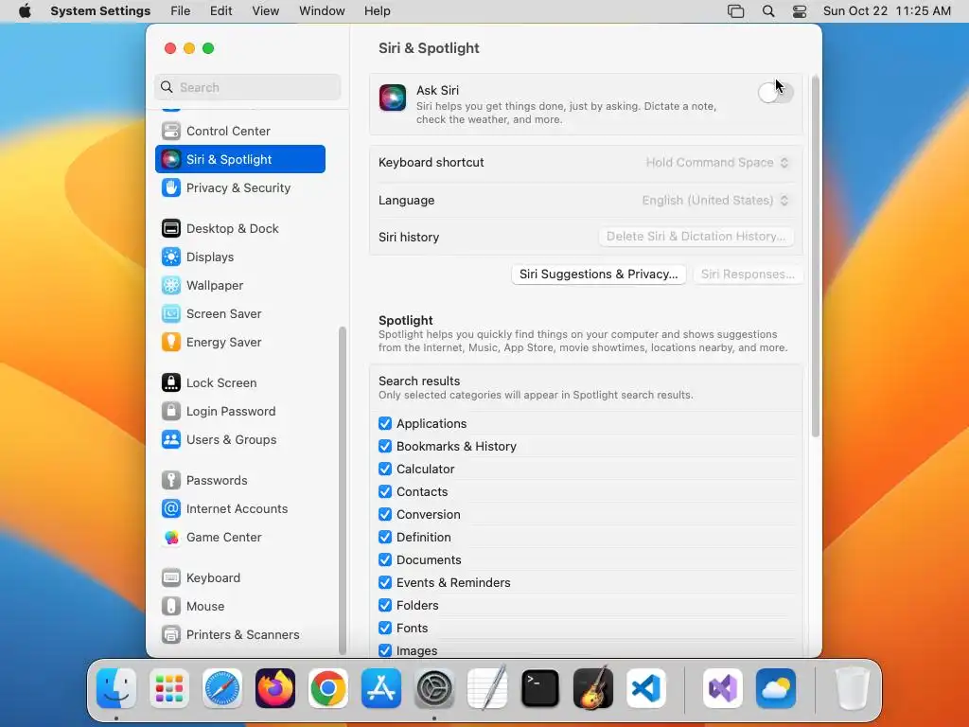Uncheck Events & Reminders checkbox

[385, 583]
